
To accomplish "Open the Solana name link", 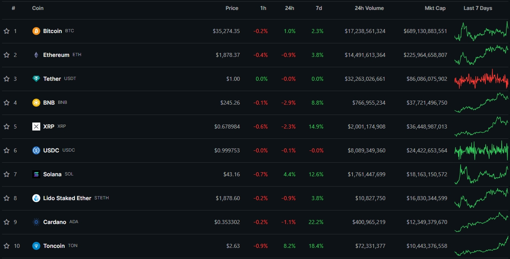I will (52, 174).
